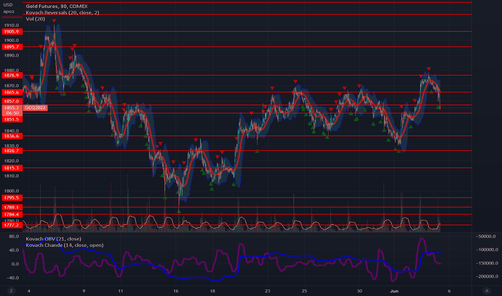Click the 1895.7 price level label
Screen dimensions: 502x296
pyautogui.click(x=12, y=47)
